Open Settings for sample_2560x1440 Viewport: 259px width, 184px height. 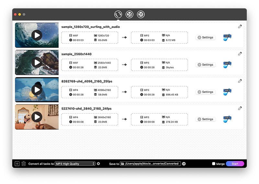pos(206,65)
